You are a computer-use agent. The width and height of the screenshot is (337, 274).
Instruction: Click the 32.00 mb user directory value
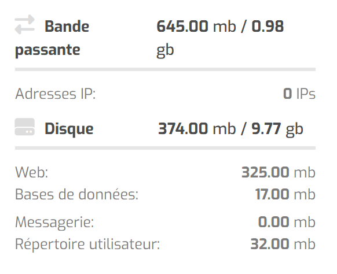pyautogui.click(x=283, y=244)
